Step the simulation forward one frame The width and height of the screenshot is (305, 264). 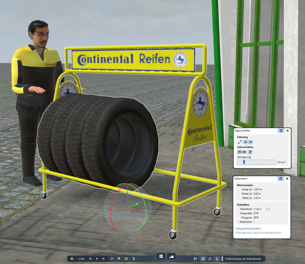point(103,259)
